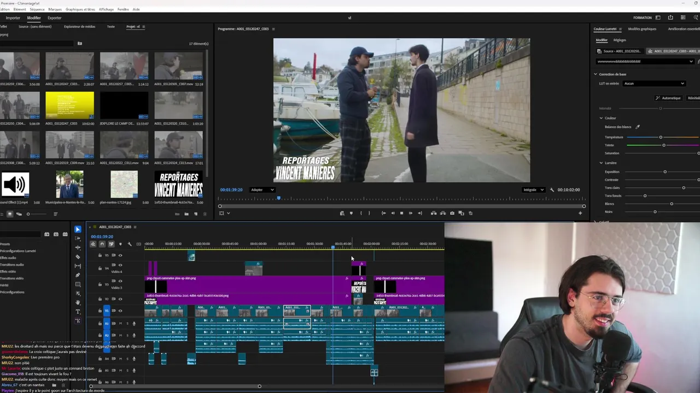The image size is (700, 393).
Task: Open the workspaces layout icon next to FORMATION
Action: tap(658, 17)
